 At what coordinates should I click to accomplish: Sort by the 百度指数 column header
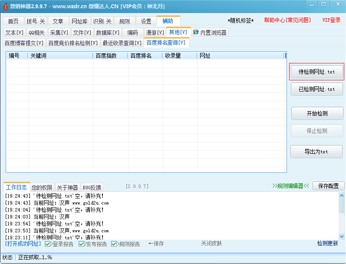click(110, 56)
